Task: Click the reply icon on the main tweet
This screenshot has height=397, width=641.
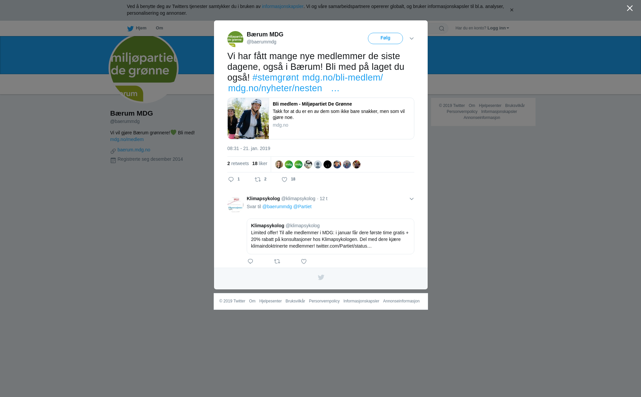Action: pos(231,179)
